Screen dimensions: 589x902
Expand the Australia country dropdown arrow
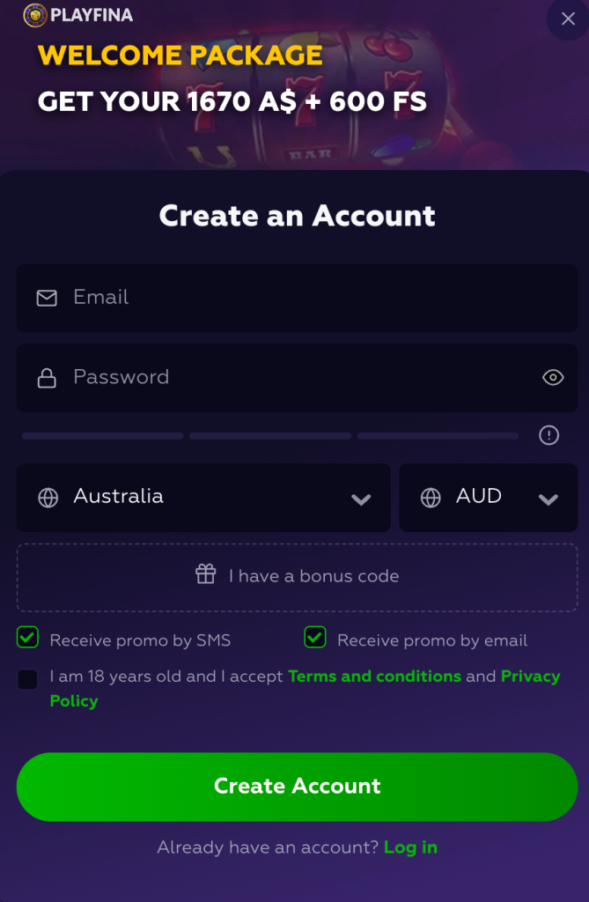pos(361,499)
